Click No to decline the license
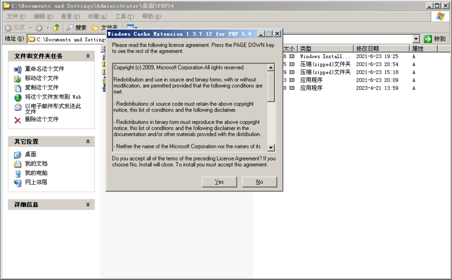This screenshot has width=452, height=280. click(259, 182)
